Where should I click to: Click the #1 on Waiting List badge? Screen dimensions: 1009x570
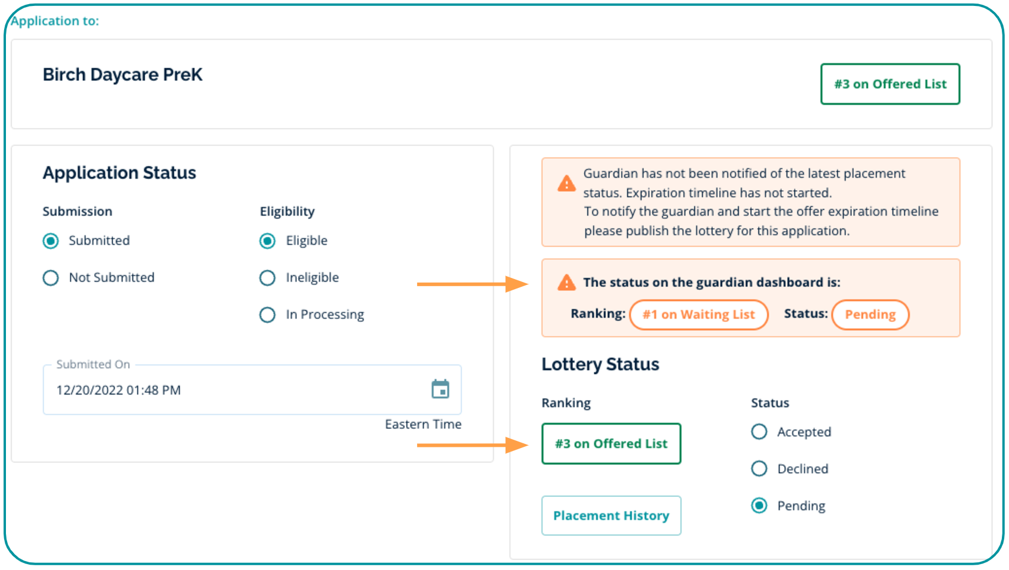[x=698, y=315]
